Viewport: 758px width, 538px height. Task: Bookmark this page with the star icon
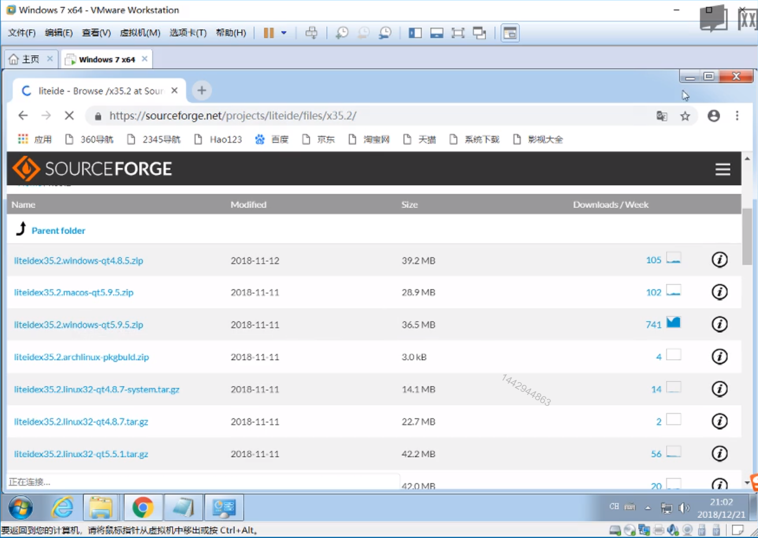tap(685, 116)
